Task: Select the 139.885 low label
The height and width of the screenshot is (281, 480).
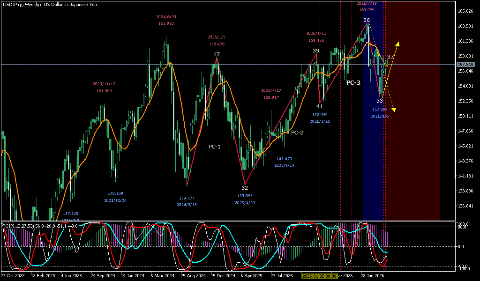Action: click(x=245, y=196)
